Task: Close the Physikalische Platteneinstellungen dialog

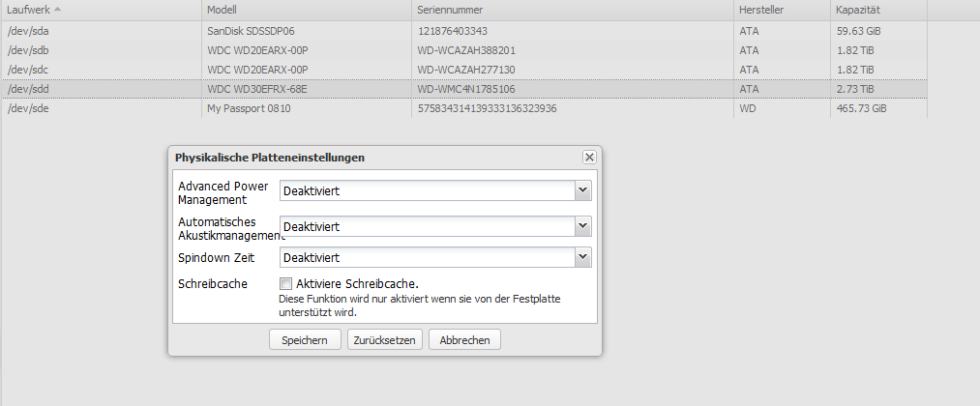Action: click(x=589, y=158)
